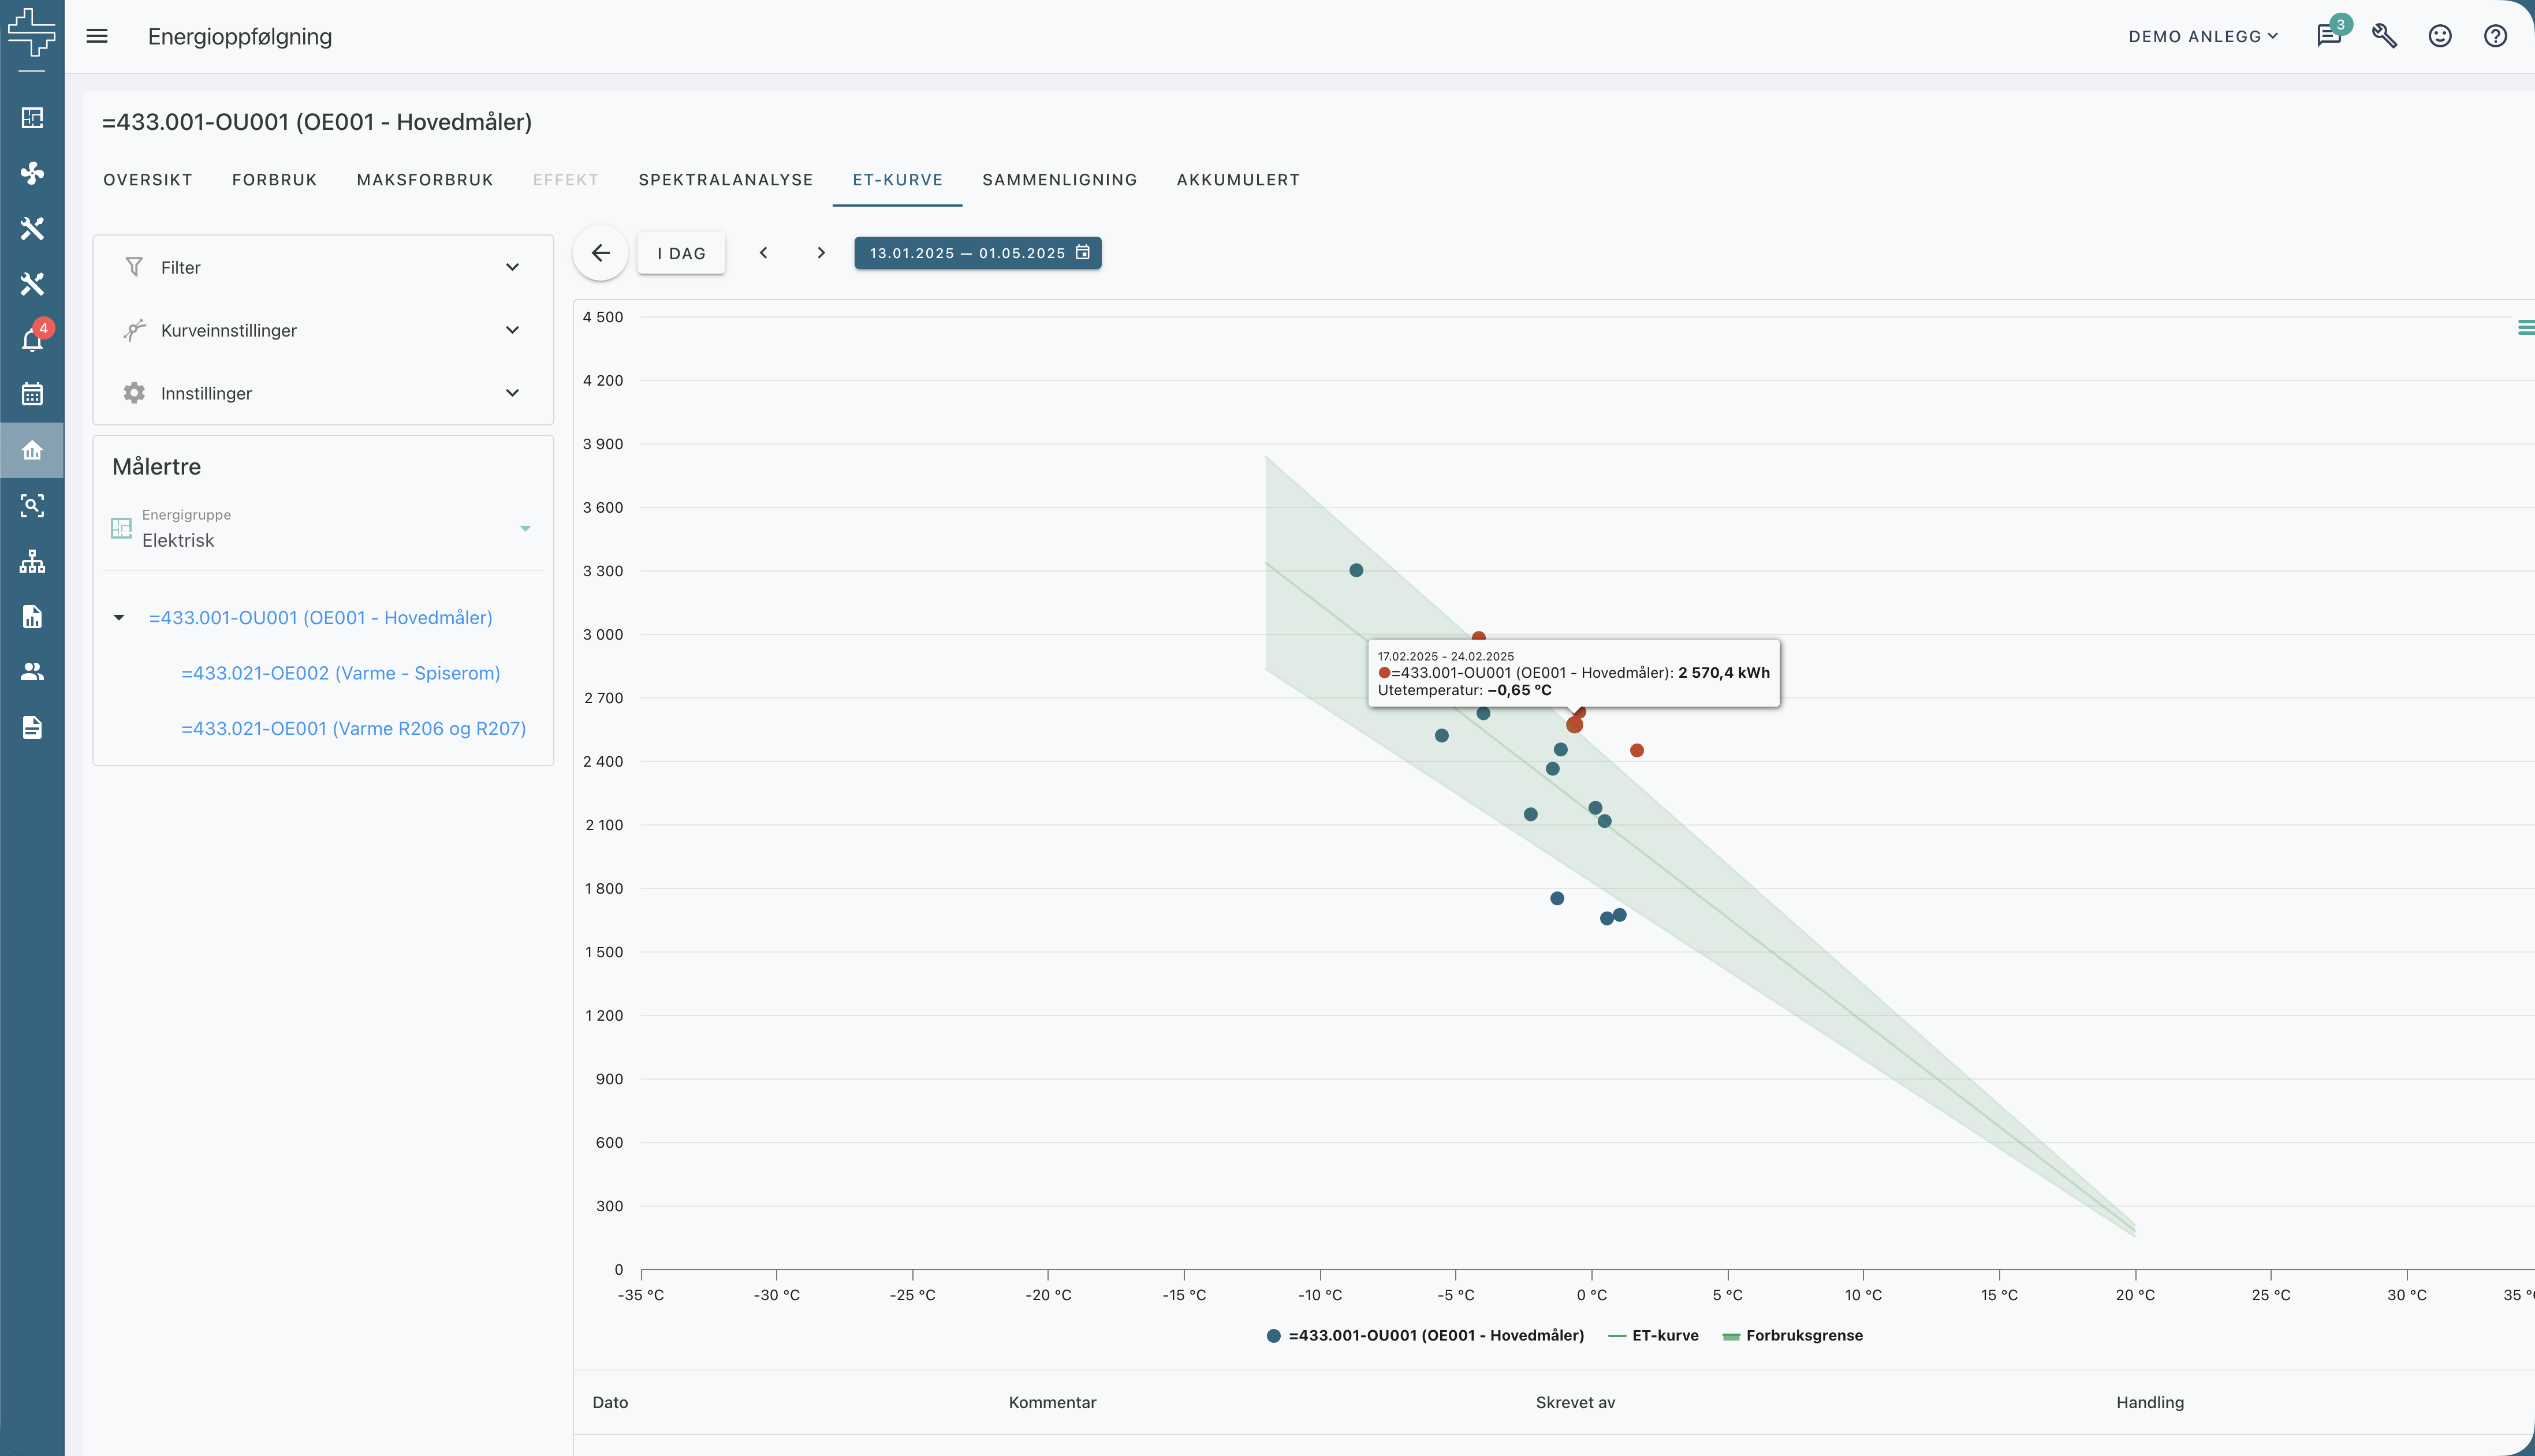This screenshot has width=2535, height=1456.
Task: Open the date range picker 13.01.2025 — 01.05.2025
Action: click(x=977, y=253)
